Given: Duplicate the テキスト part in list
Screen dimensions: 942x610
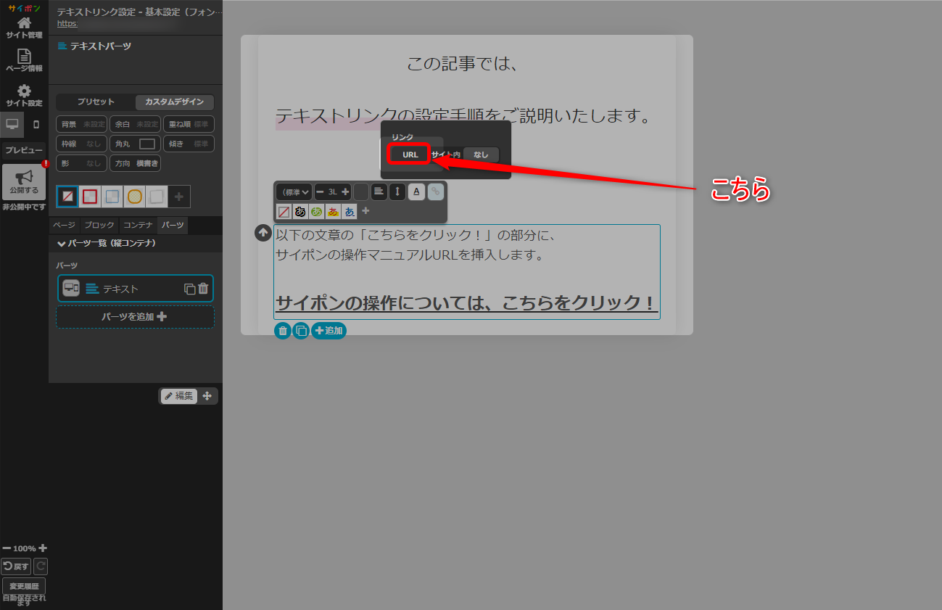Looking at the screenshot, I should tap(190, 289).
